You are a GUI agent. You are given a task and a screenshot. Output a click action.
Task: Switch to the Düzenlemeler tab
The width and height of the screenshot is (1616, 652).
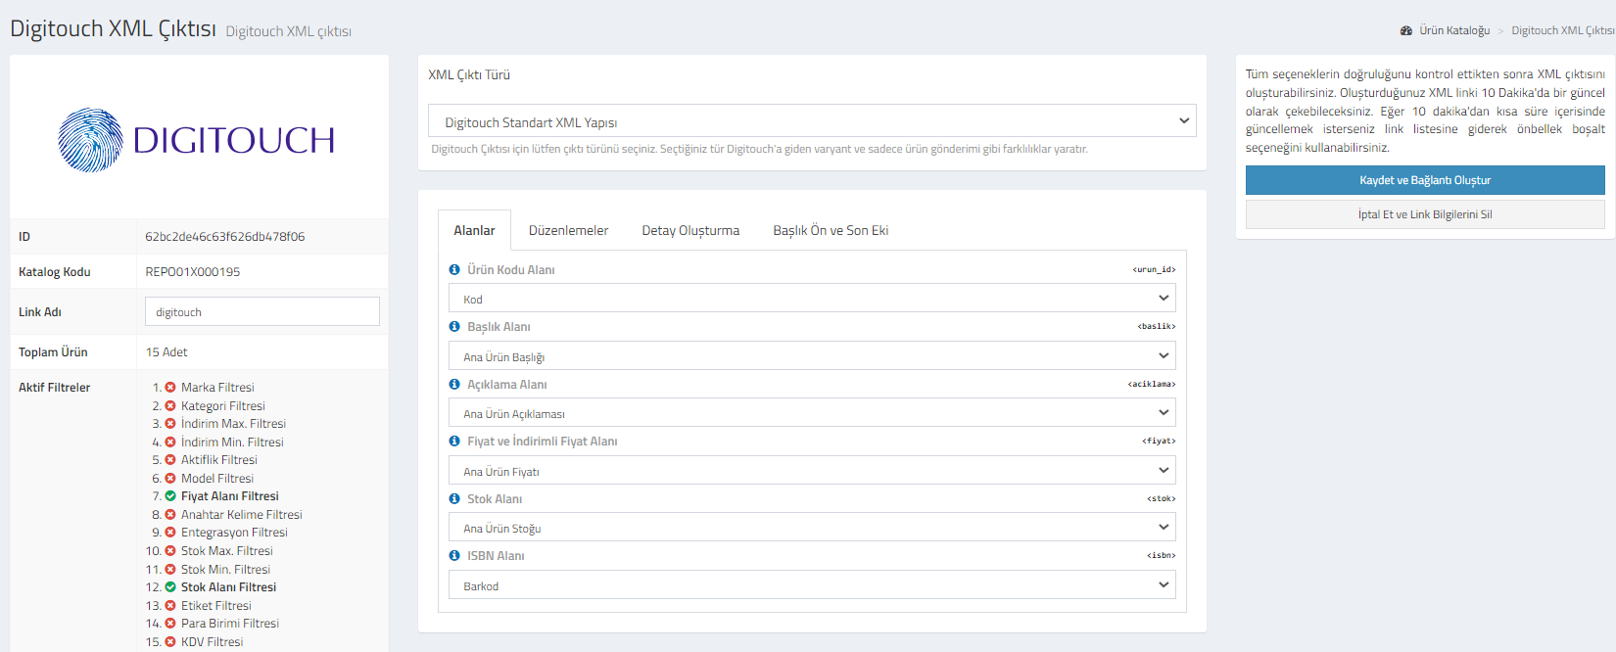[x=568, y=231]
